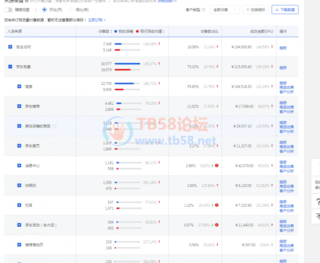
Task: Open 趋势 link for 自主访问 row
Action: (x=283, y=48)
